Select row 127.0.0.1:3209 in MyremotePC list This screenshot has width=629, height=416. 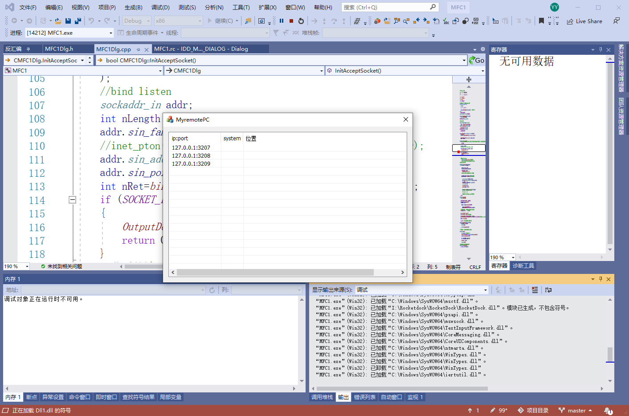(288, 163)
